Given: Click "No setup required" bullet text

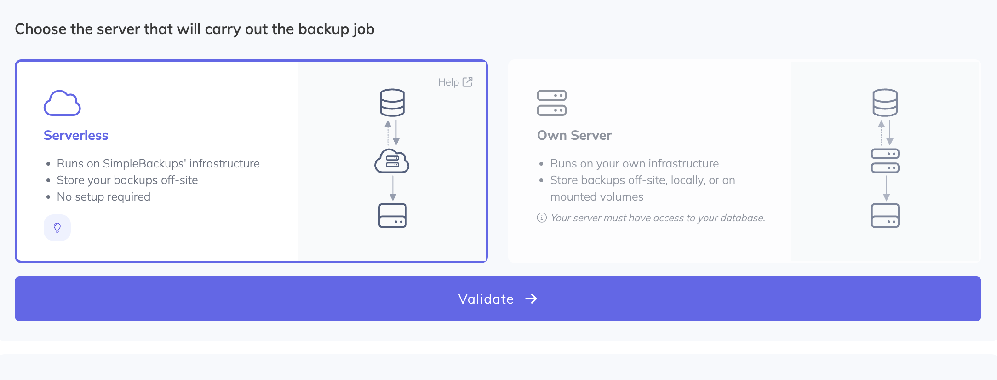Looking at the screenshot, I should click(103, 196).
